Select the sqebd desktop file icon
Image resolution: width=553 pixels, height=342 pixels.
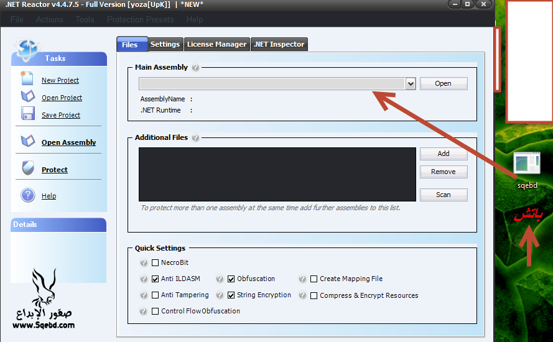(526, 164)
